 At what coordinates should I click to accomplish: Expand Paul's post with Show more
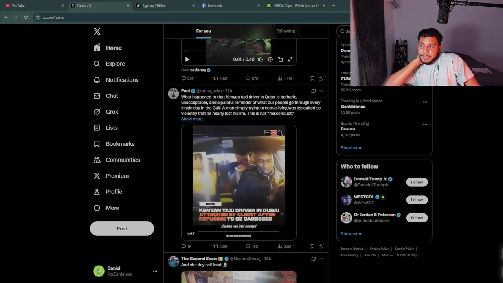click(192, 119)
